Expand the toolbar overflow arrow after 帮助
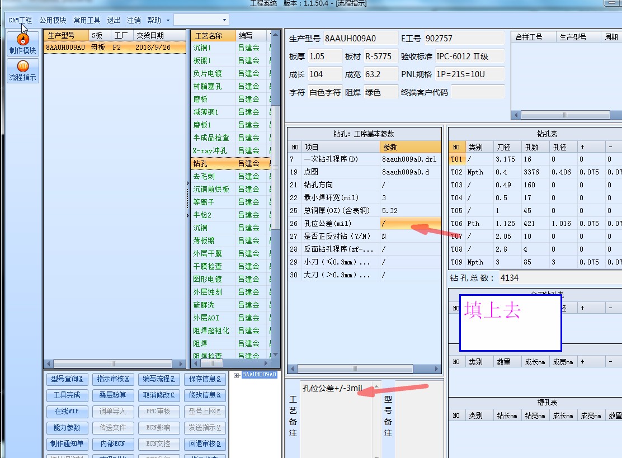Viewport: 622px width, 458px height. click(168, 20)
